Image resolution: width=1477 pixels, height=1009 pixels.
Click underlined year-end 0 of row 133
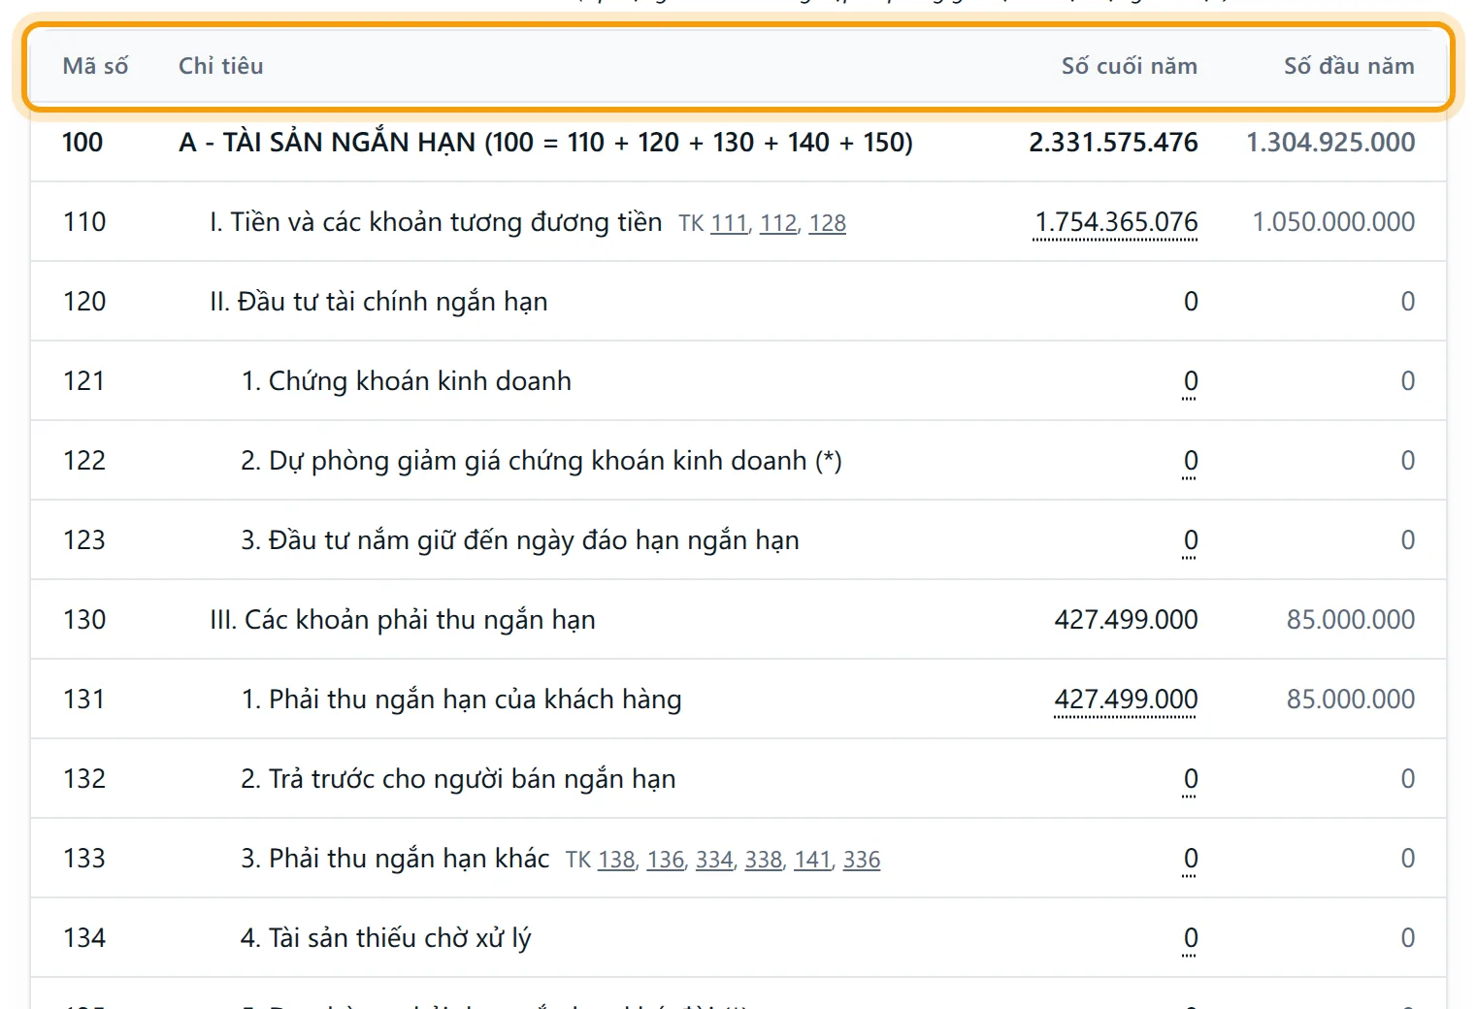1191,859
